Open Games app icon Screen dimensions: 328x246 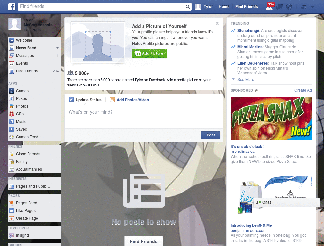tap(12, 91)
